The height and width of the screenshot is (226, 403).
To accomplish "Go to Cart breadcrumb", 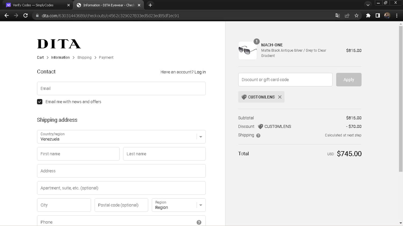I will (40, 57).
